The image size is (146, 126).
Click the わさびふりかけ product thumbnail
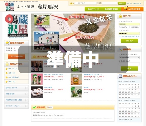coord(37,79)
